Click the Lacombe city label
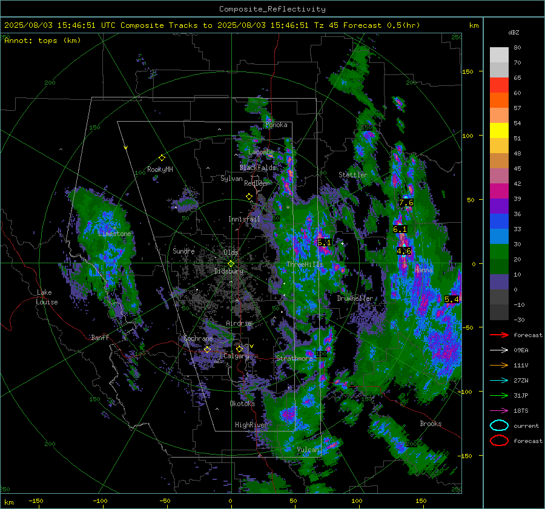This screenshot has width=545, height=509. pos(261,152)
